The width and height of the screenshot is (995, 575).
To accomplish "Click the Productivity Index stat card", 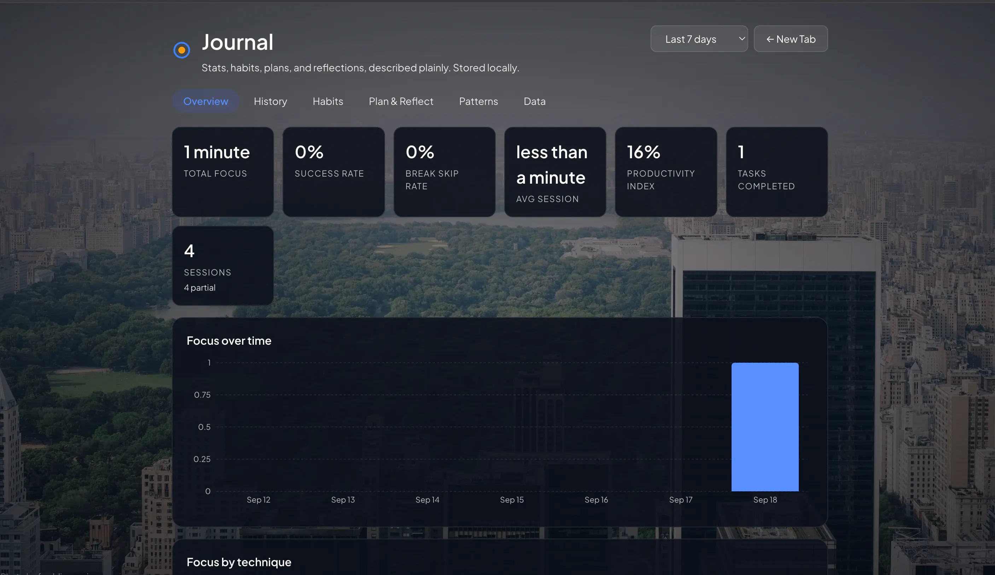I will coord(666,172).
